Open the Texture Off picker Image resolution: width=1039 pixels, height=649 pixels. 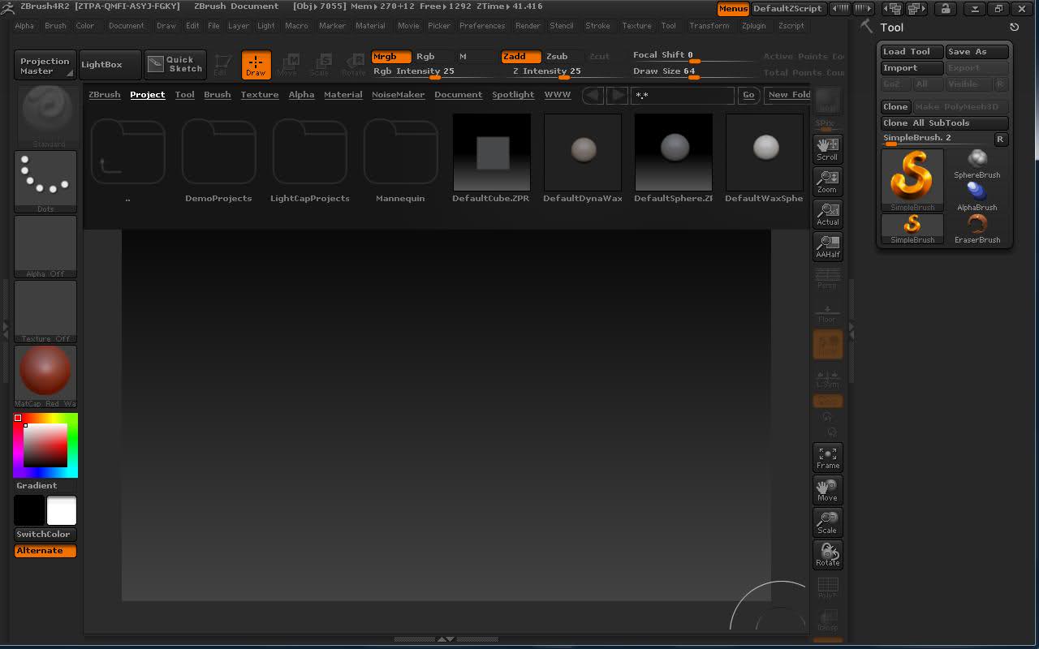45,312
